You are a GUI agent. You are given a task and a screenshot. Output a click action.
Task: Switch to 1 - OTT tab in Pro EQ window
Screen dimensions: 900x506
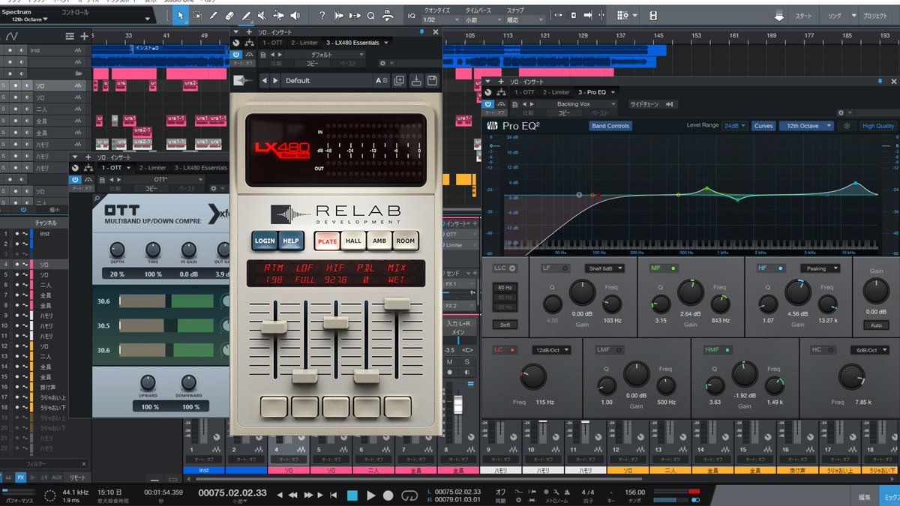coord(523,91)
